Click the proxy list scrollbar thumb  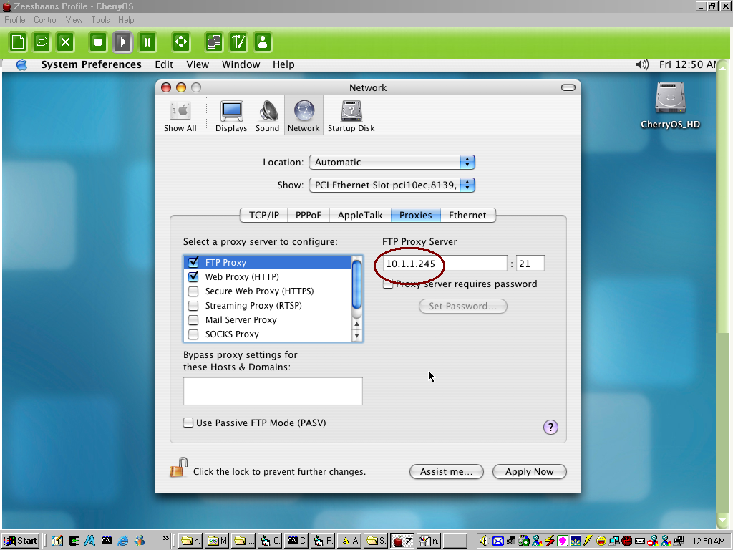(356, 285)
